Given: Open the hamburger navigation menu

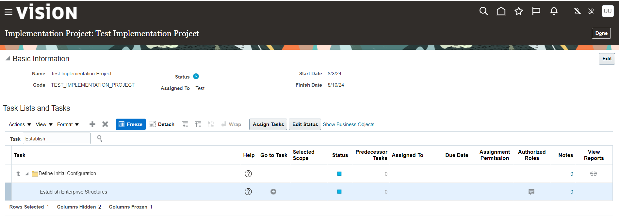Looking at the screenshot, I should point(8,12).
